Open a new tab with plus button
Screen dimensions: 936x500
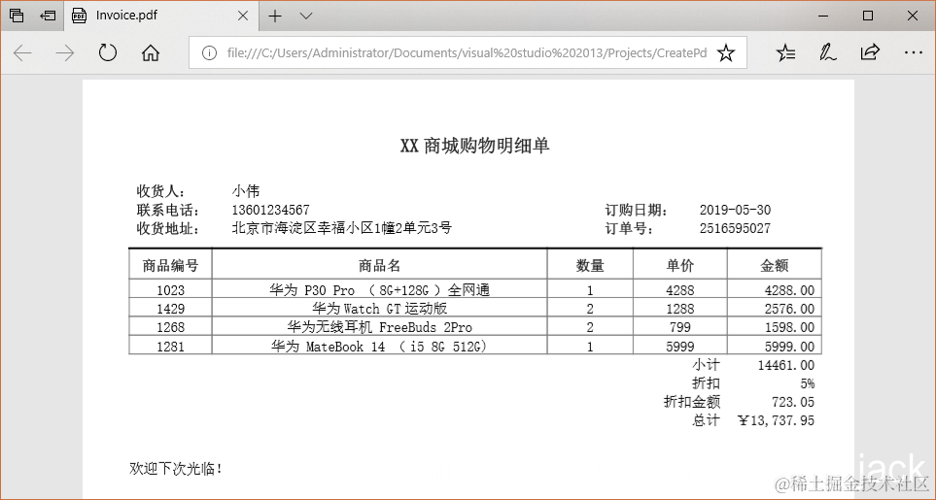275,17
